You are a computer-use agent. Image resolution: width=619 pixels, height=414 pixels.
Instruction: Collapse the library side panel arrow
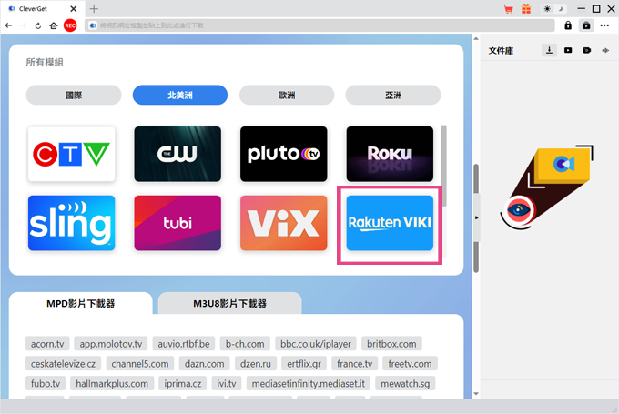coord(476,217)
